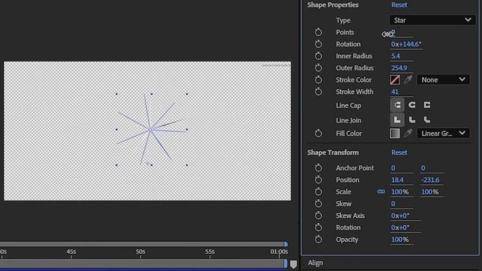The image size is (482, 271).
Task: Select the right-middle bounding box handle of star
Action: (187, 129)
